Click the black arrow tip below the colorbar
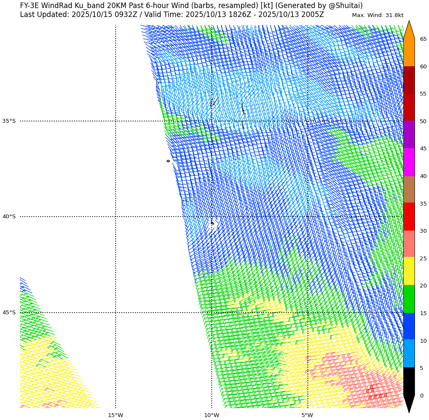 (409, 404)
